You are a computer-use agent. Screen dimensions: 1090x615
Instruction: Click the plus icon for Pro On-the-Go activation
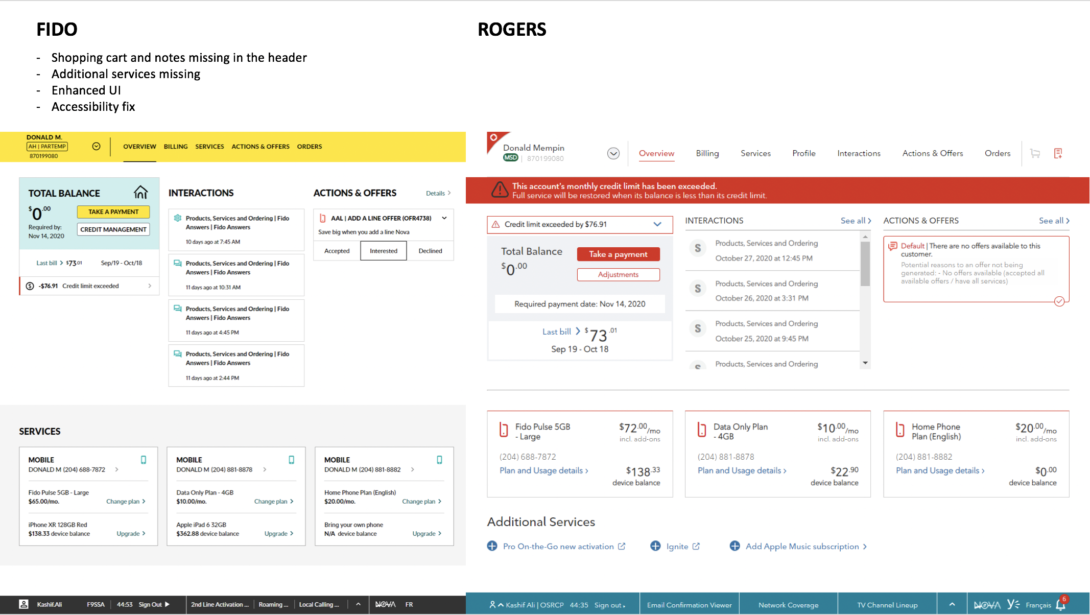(x=492, y=546)
